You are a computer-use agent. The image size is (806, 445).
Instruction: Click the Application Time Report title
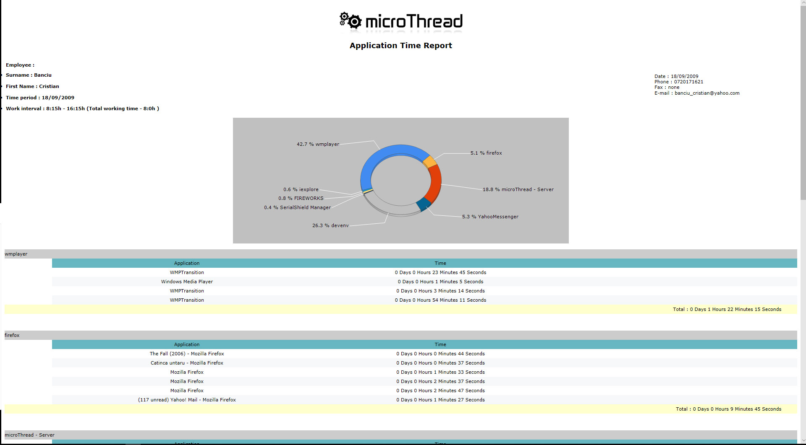tap(401, 46)
